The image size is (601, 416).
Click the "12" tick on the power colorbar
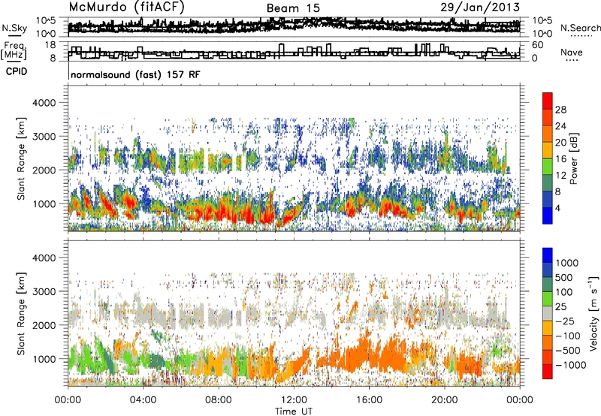[x=560, y=176]
